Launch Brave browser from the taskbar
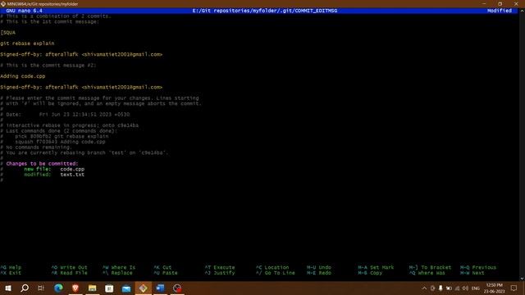The image size is (525, 295). pos(75,288)
